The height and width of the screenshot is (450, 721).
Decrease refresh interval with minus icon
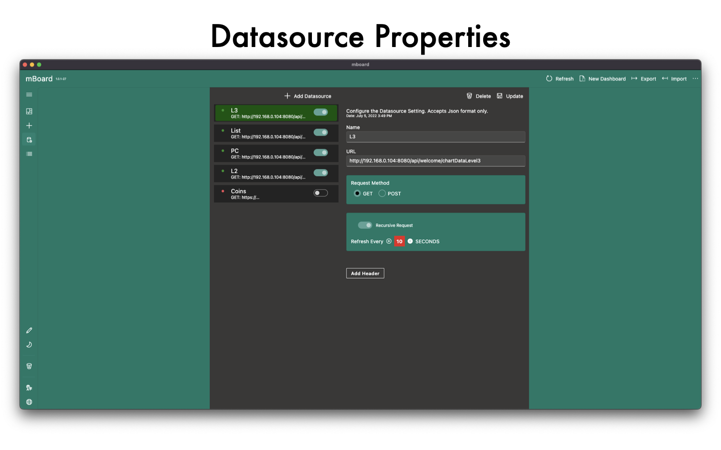tap(410, 241)
